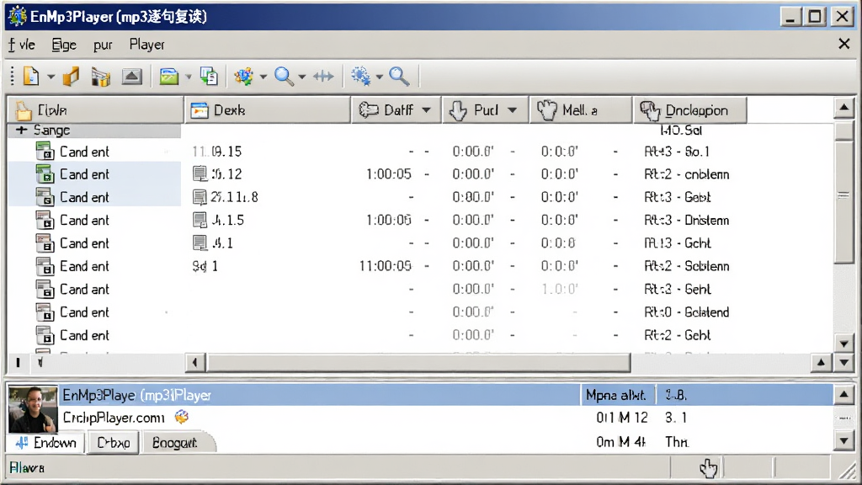Viewport: 862px width, 485px height.
Task: Click the 'Rt:0 - Gclatend' description cell
Action: 687,312
